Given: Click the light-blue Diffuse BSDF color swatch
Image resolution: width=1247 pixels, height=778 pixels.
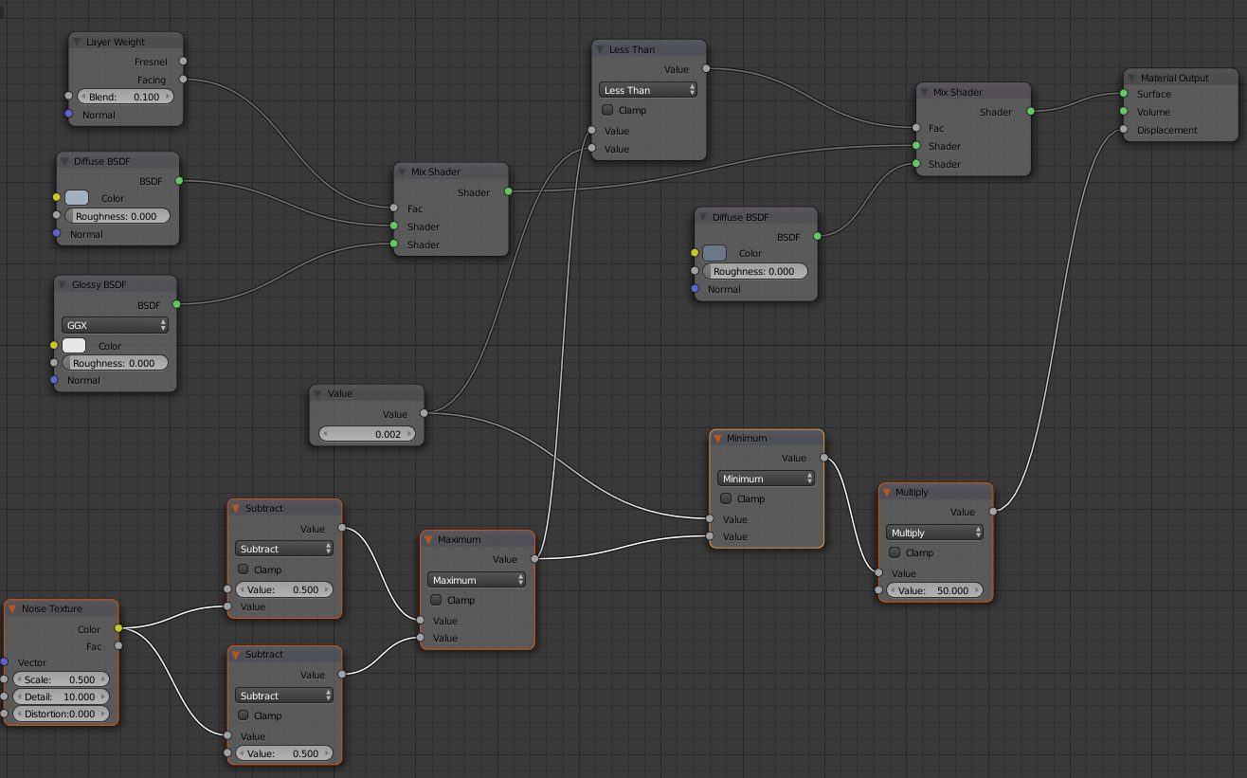Looking at the screenshot, I should coord(77,198).
